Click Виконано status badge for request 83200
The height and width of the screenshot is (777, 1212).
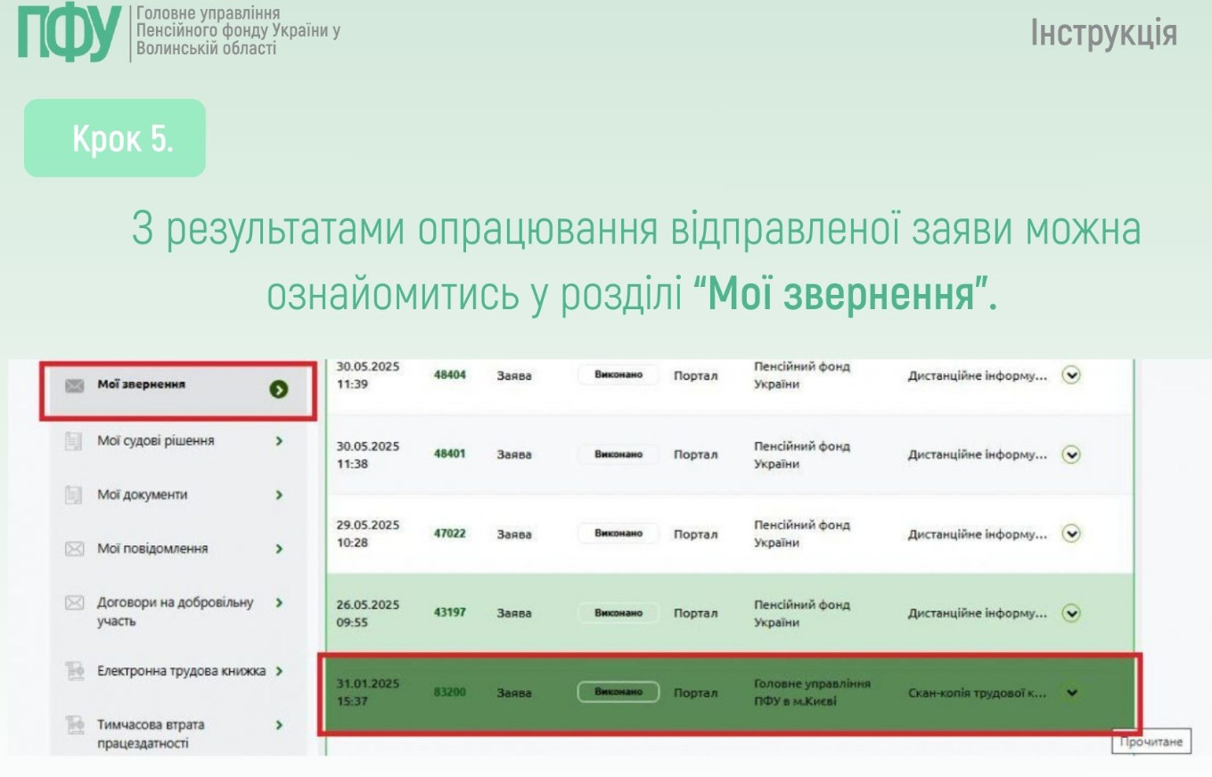tap(618, 692)
